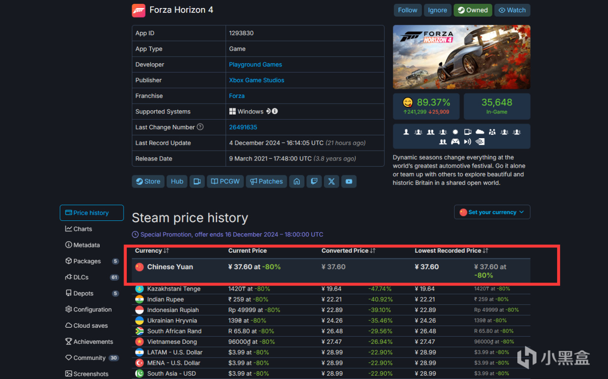Click the flag beside South African Rand
Image resolution: width=608 pixels, height=379 pixels.
click(x=139, y=331)
